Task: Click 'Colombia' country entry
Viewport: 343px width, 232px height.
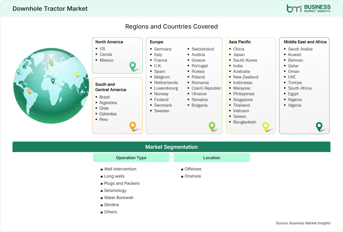Action: point(108,114)
